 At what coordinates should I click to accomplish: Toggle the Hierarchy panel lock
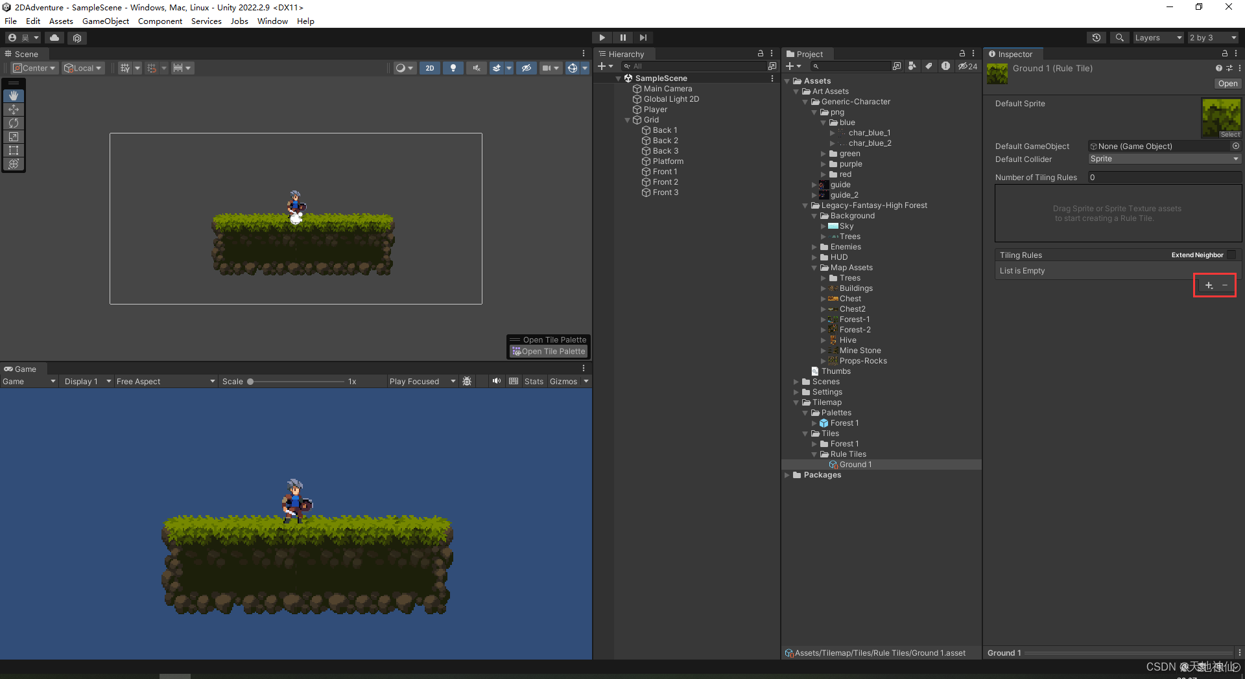pyautogui.click(x=761, y=54)
